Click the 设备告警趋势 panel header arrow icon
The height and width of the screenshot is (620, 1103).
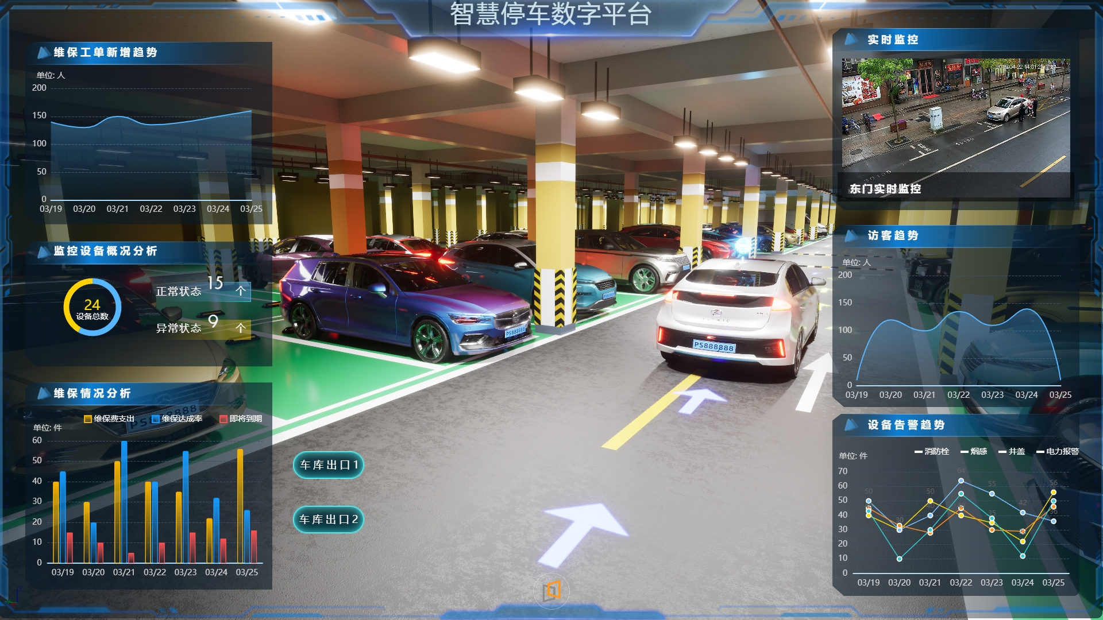tap(851, 424)
